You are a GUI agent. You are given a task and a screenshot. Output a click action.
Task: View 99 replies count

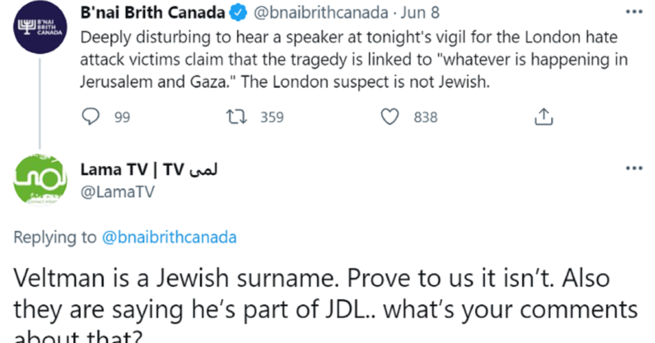(122, 117)
